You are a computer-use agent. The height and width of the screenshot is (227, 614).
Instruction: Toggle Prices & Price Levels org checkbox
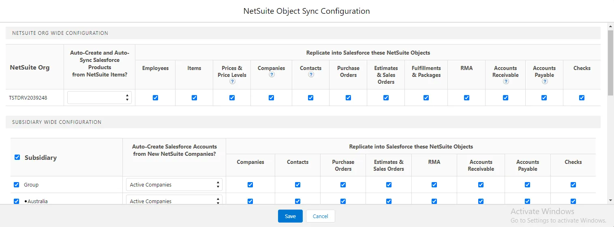232,98
